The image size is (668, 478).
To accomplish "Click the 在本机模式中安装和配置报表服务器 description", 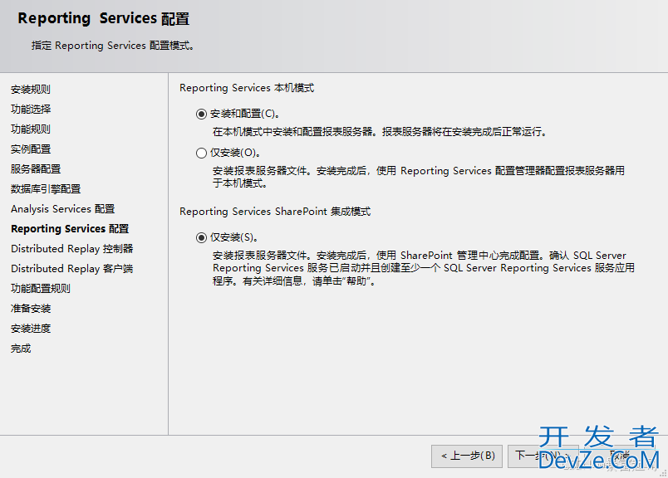I will 379,132.
